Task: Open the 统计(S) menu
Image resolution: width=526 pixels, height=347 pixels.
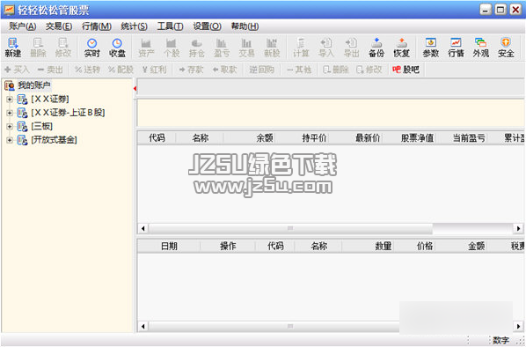Action: coord(134,26)
